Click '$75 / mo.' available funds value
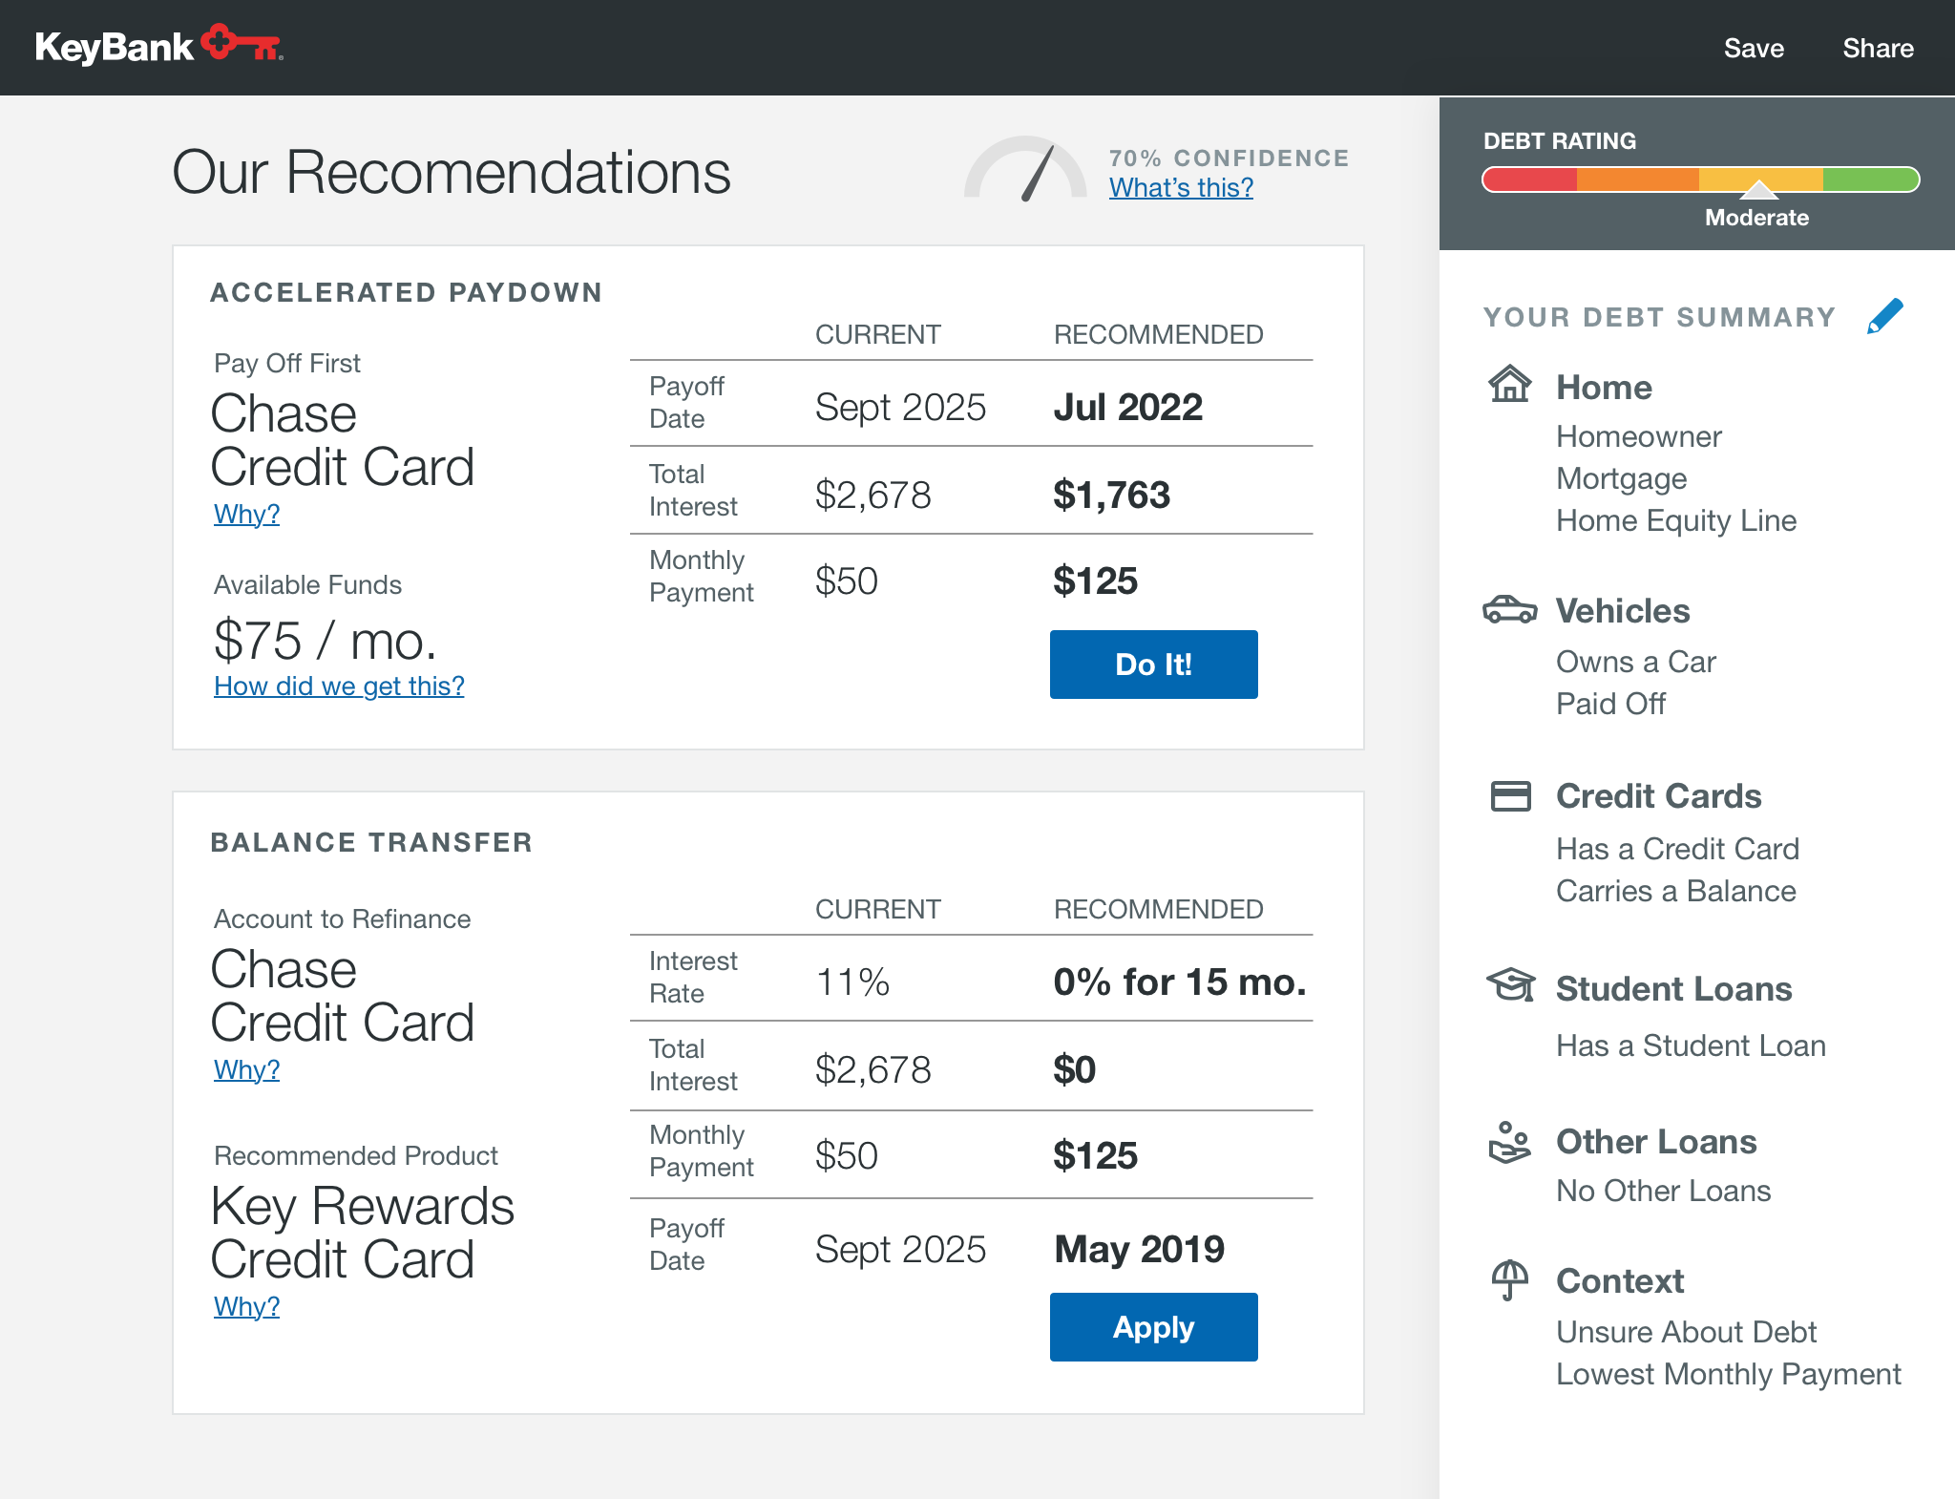This screenshot has width=1955, height=1499. coord(326,640)
